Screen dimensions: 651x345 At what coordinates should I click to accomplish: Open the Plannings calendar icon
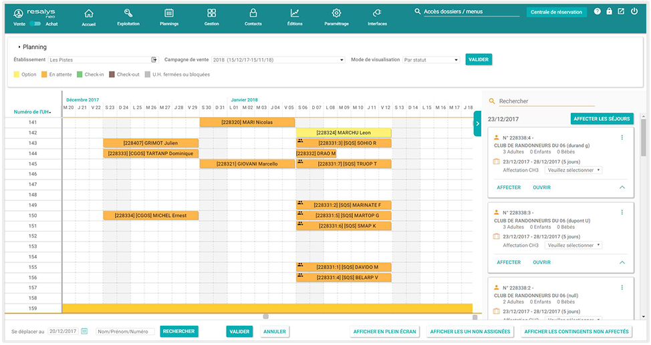169,13
